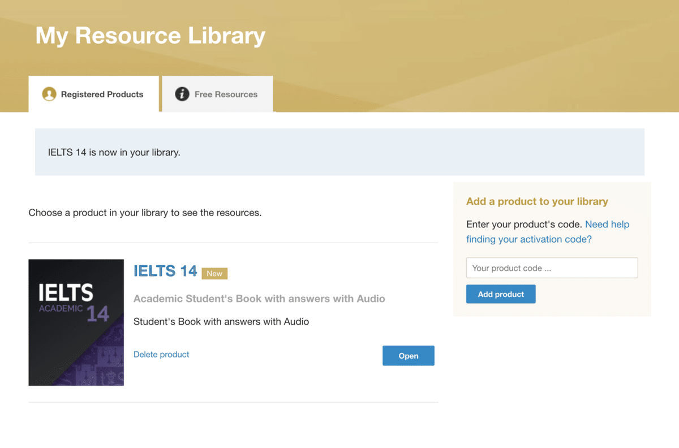Click the Delete product link
The image size is (679, 448).
click(161, 354)
